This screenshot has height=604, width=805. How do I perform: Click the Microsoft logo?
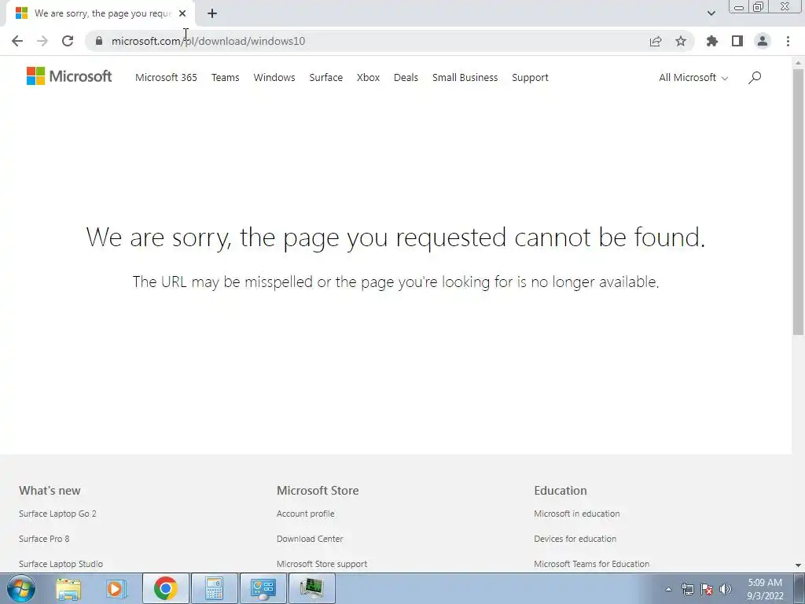tap(69, 76)
